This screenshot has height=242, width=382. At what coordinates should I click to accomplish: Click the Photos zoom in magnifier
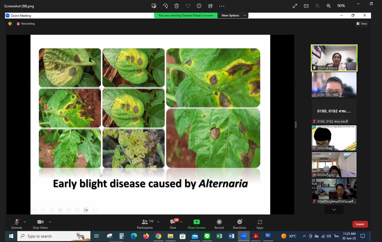(x=328, y=6)
